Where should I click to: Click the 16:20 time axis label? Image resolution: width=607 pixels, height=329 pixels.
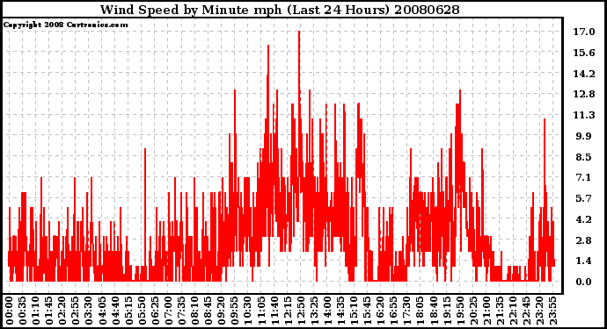[x=380, y=311]
